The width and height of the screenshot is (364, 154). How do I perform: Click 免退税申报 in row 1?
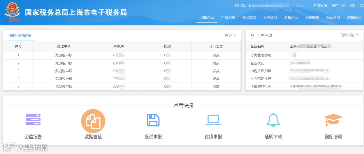64,55
